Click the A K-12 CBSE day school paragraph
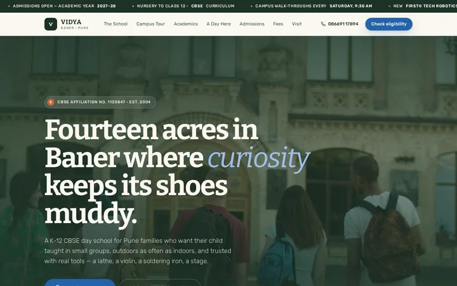 (x=138, y=250)
